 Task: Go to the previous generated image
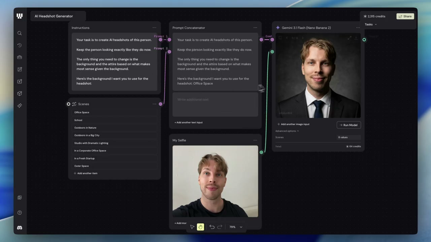(x=287, y=38)
